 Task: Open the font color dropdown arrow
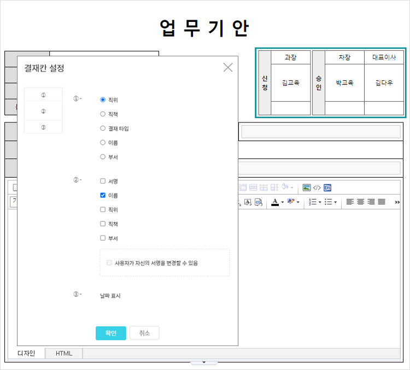pyautogui.click(x=282, y=202)
